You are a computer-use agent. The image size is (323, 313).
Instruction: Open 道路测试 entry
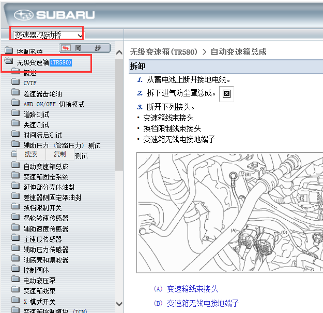pos(36,114)
